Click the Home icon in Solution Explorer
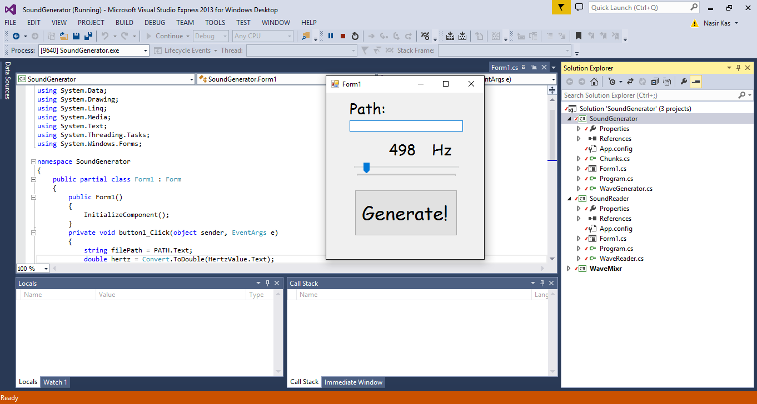The image size is (757, 404). point(594,82)
